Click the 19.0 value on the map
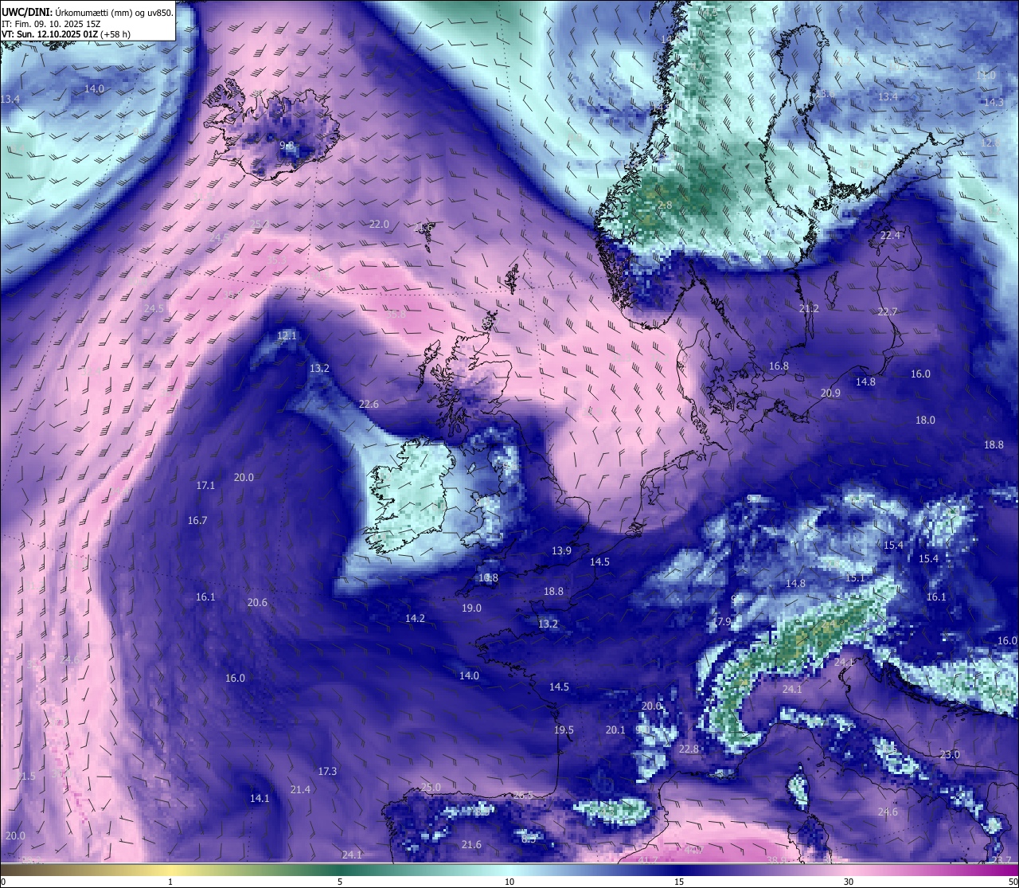Viewport: 1019px width, 888px height. pos(471,608)
